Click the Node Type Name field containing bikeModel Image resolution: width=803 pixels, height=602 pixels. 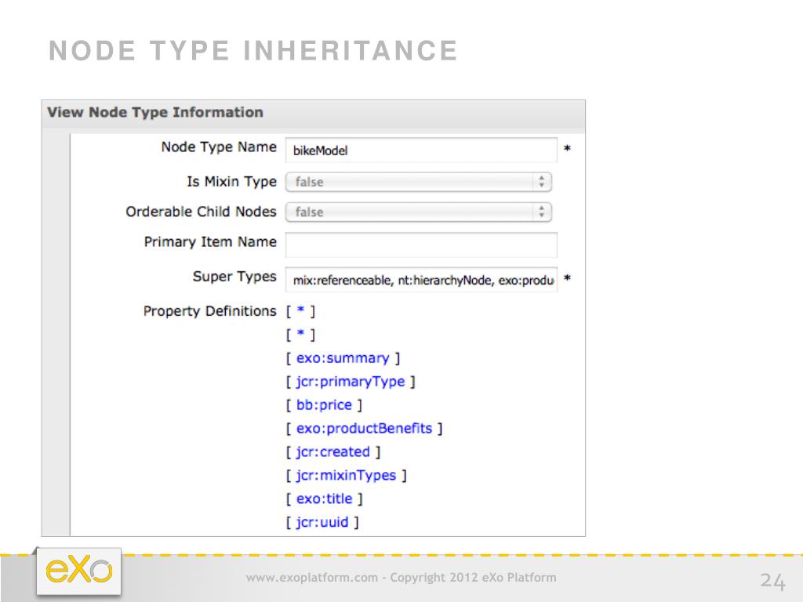[x=421, y=150]
